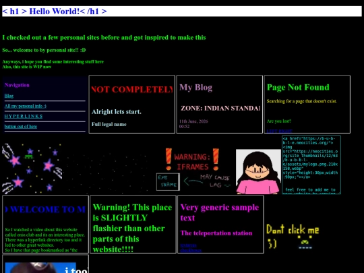Follow the HYPERLINKS navigation link
The height and width of the screenshot is (273, 364).
[24, 117]
